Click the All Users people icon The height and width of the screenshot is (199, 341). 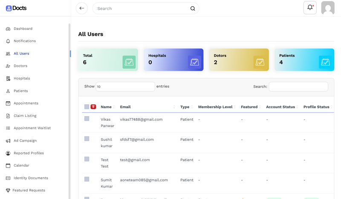(8, 54)
